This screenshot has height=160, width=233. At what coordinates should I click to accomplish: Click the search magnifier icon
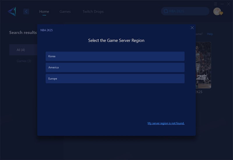click(x=166, y=11)
